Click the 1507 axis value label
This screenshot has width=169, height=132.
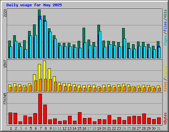tap(5, 64)
